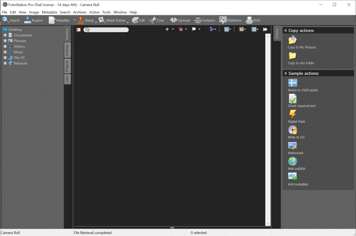Image resolution: width=356 pixels, height=236 pixels.
Task: Click the Watermark action
Action: pos(295,148)
